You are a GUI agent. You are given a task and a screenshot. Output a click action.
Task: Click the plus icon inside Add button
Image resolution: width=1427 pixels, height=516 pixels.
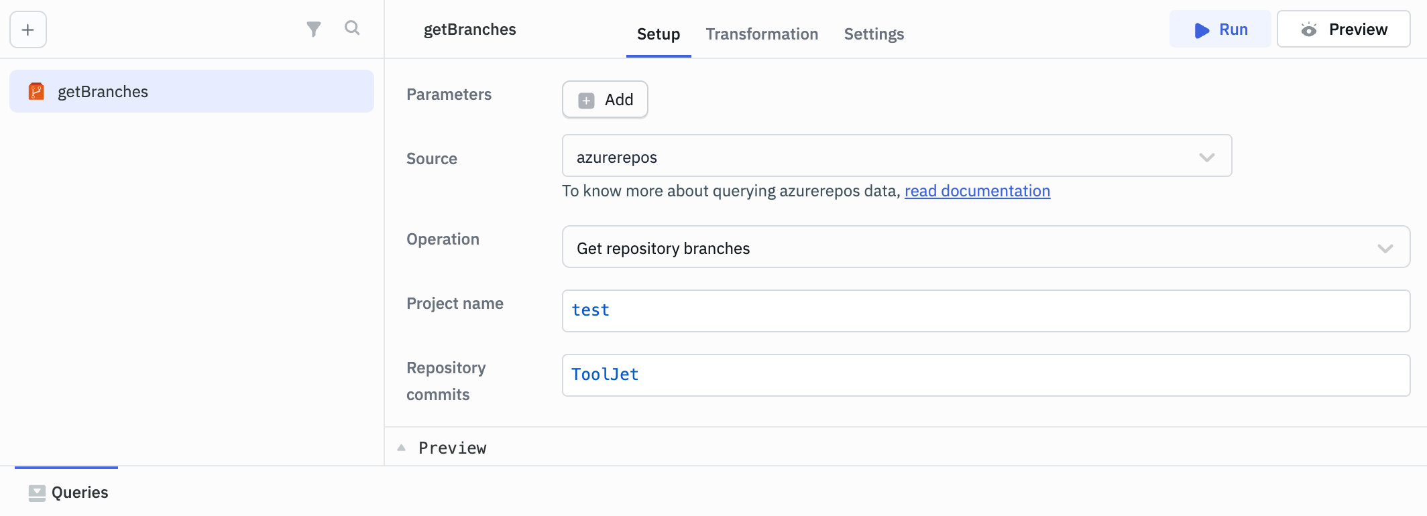(x=587, y=101)
